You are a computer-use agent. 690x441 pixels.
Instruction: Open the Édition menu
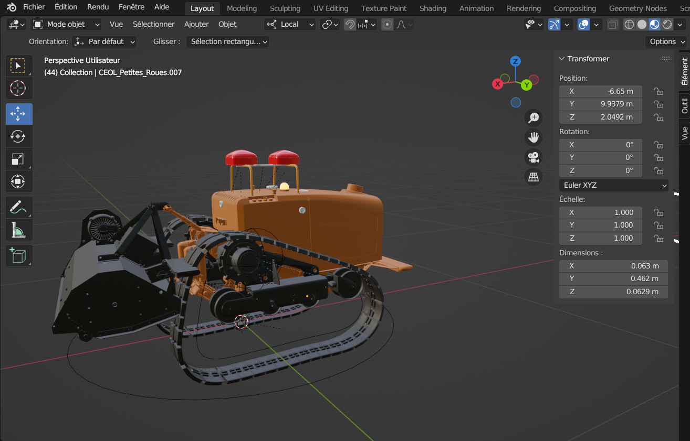[66, 7]
